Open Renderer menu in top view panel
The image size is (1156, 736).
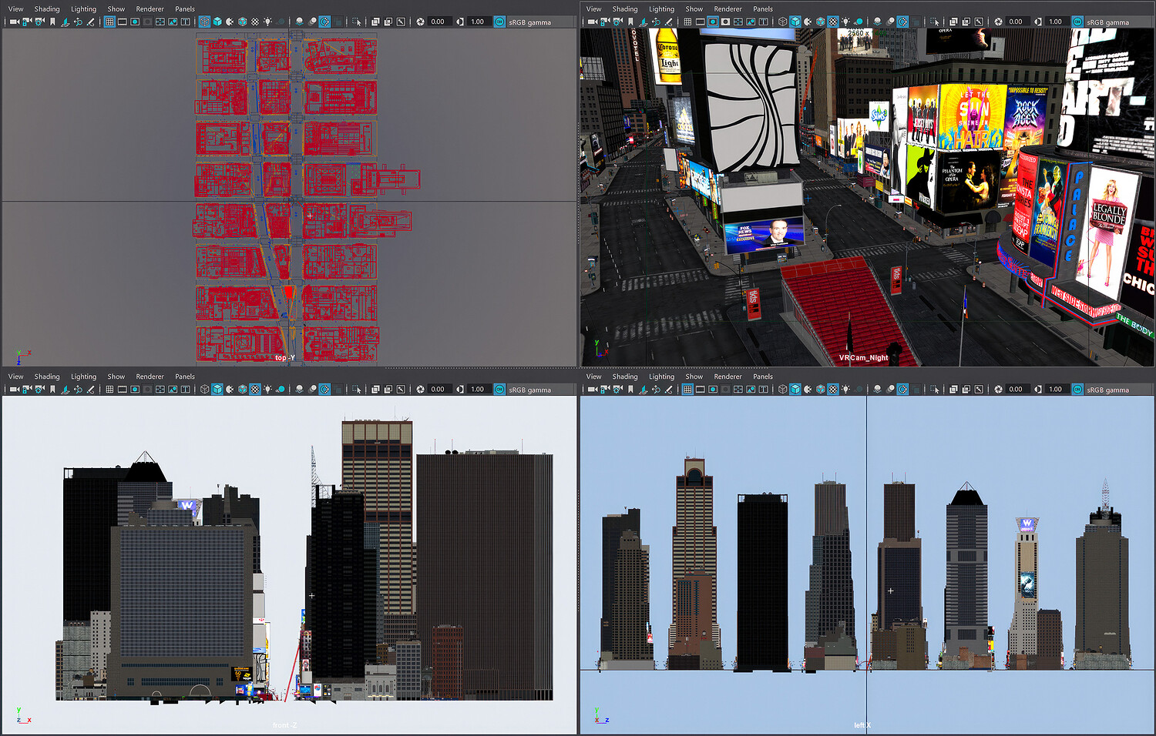pyautogui.click(x=150, y=9)
